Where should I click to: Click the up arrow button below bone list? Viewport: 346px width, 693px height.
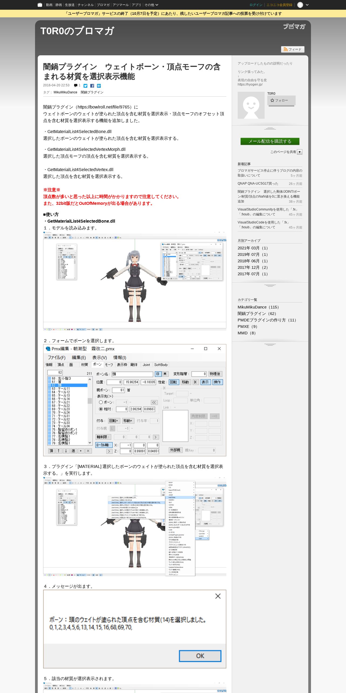pyautogui.click(x=58, y=451)
